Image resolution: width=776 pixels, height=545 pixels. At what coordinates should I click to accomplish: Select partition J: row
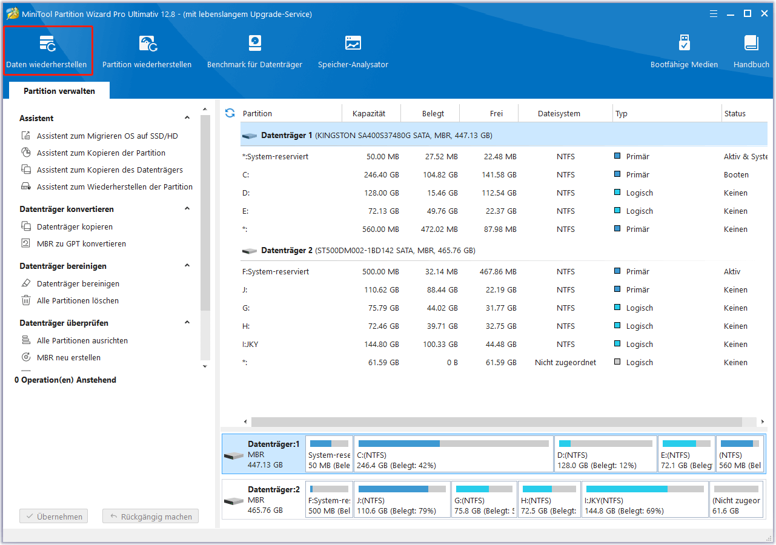[503, 290]
